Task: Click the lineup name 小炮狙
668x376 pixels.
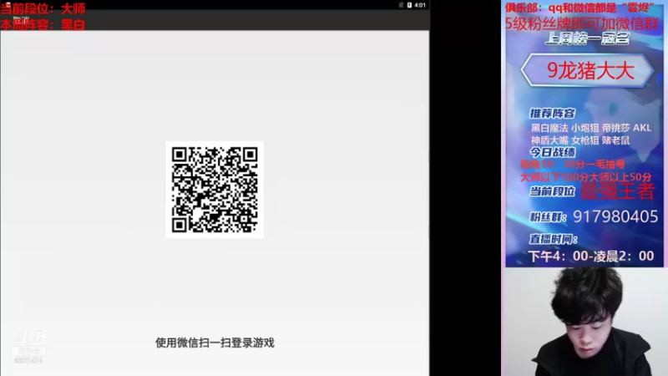Action: point(585,128)
